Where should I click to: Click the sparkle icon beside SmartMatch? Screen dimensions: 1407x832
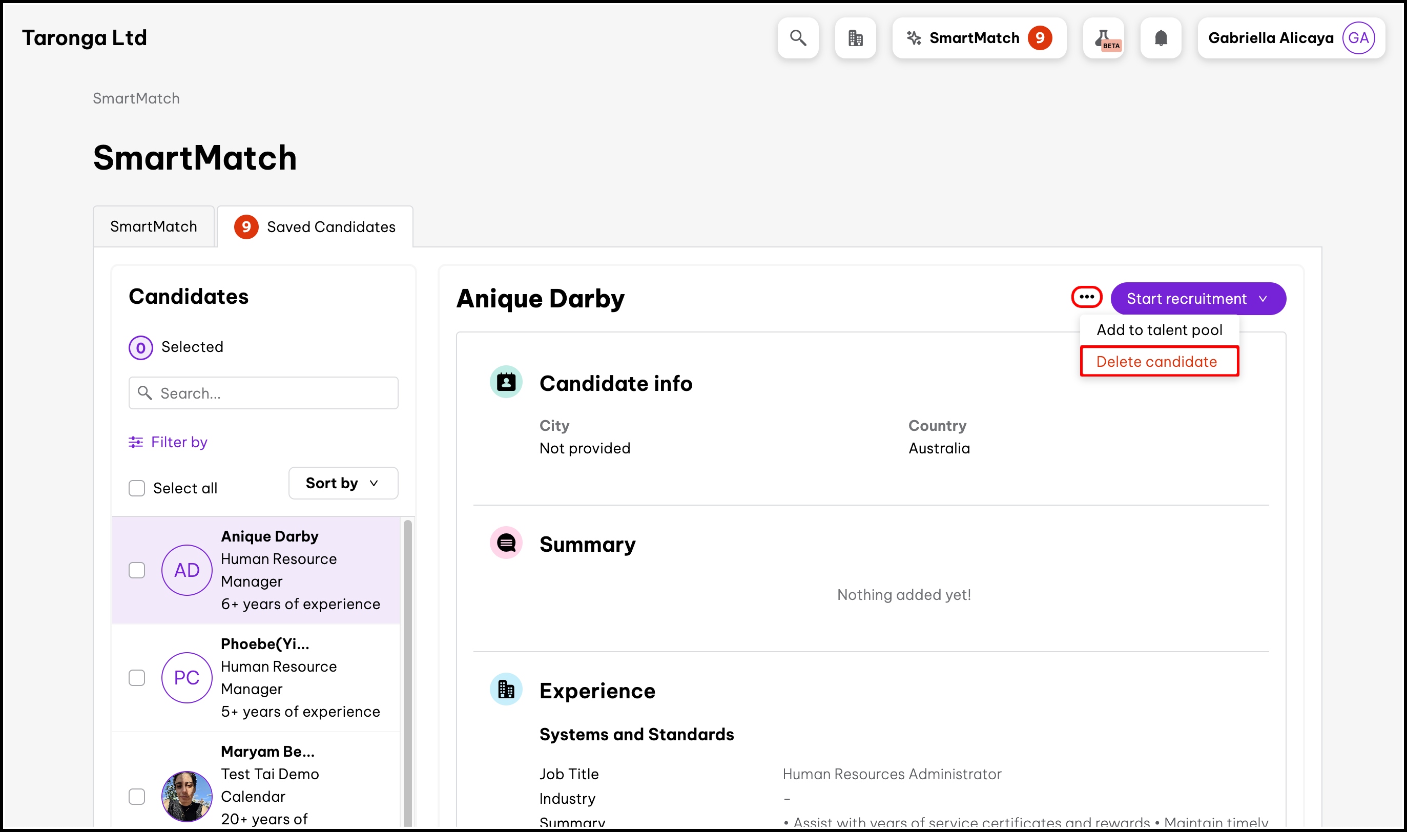click(914, 38)
